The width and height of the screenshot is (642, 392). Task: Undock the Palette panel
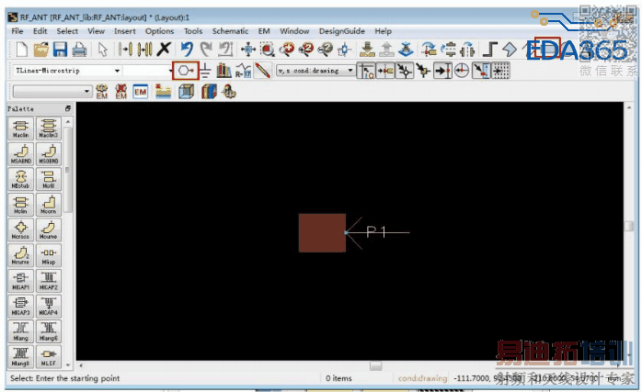(x=68, y=108)
